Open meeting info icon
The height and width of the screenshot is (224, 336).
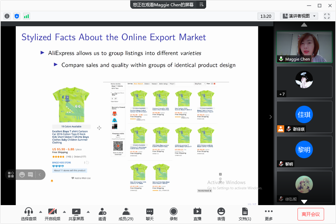(x=7, y=16)
